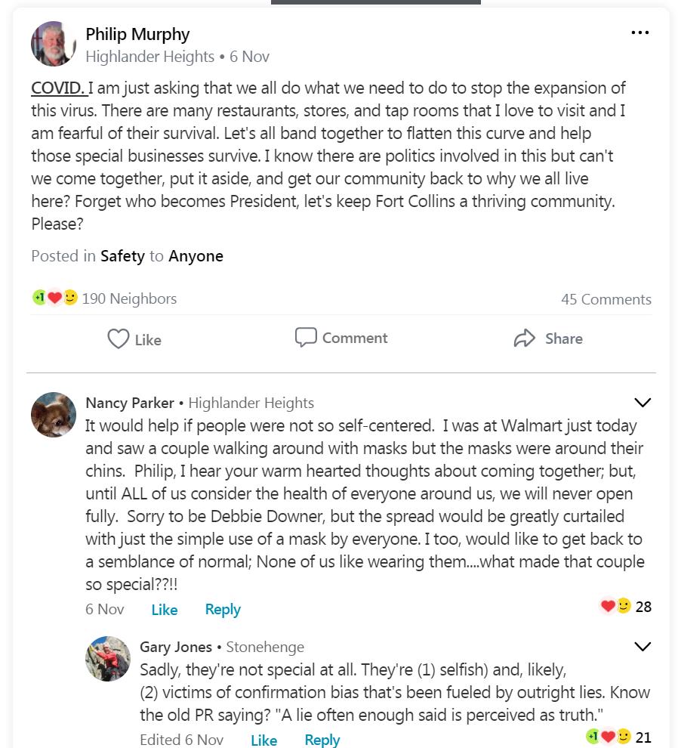This screenshot has width=678, height=748.
Task: Click Nancy Parker's avatar thumbnail
Action: [x=54, y=414]
